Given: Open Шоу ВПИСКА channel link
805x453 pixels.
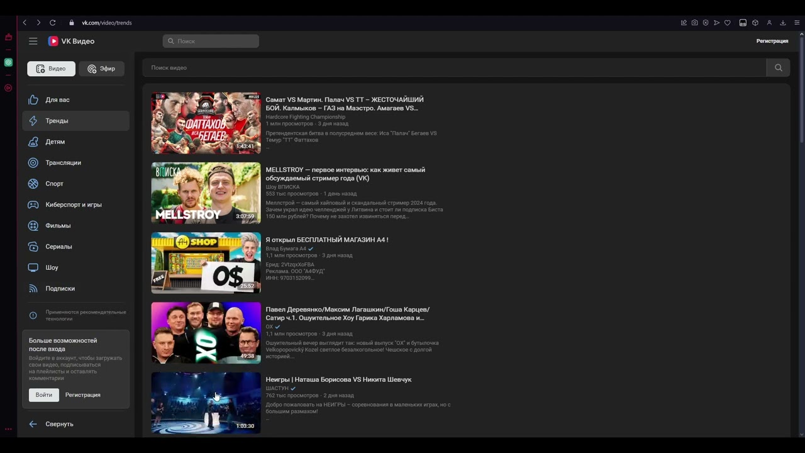Looking at the screenshot, I should (x=282, y=187).
